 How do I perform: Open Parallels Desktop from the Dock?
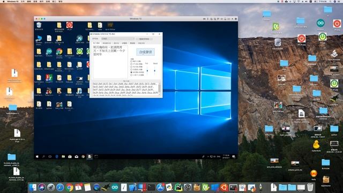(x=142, y=188)
